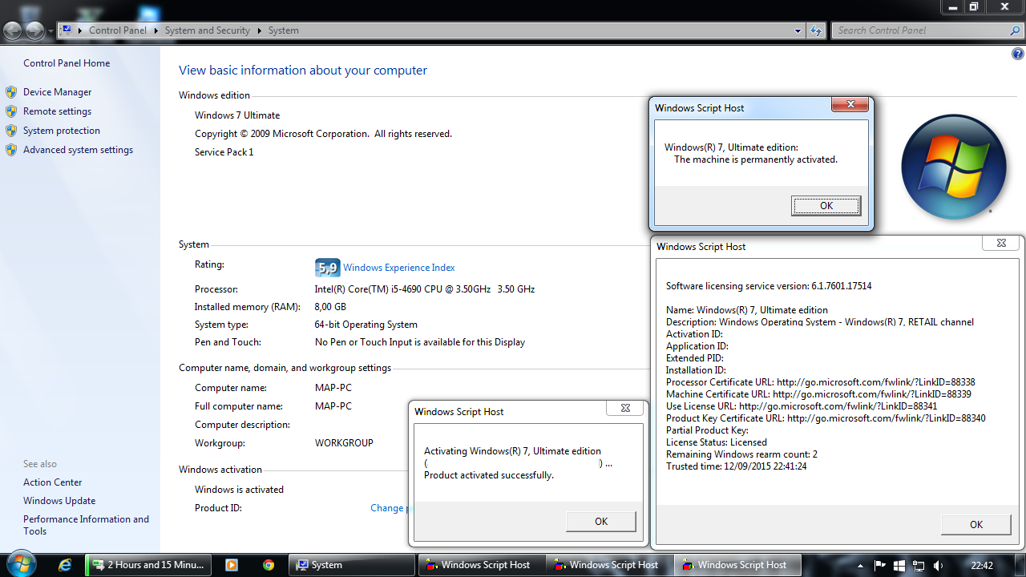The image size is (1026, 577).
Task: Click the Trusted time line
Action: click(x=736, y=466)
